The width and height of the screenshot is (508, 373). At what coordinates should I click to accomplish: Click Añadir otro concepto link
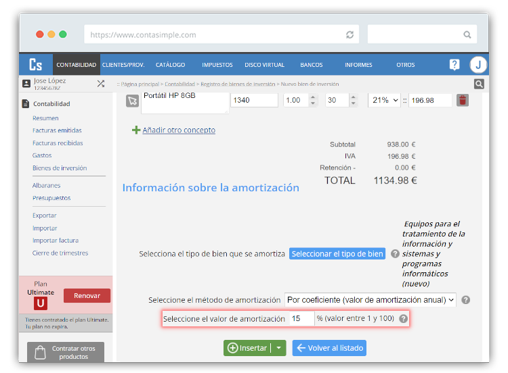click(x=179, y=130)
